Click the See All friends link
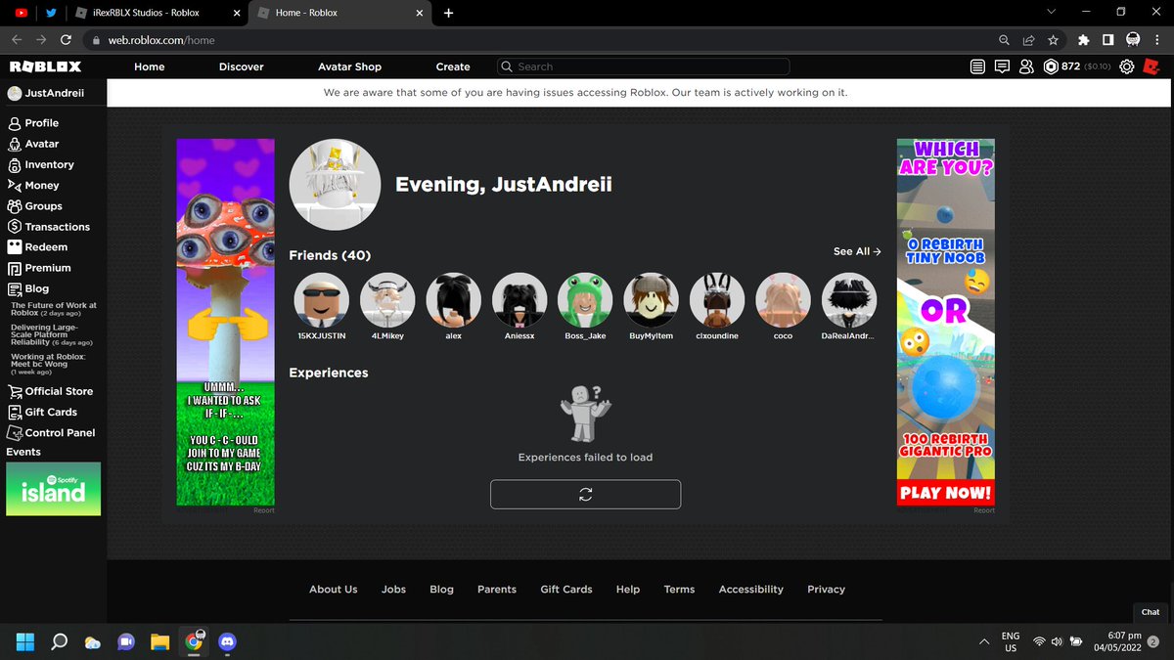The width and height of the screenshot is (1174, 660). coord(857,251)
